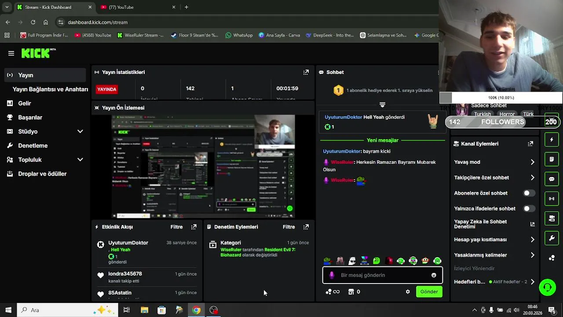Image resolution: width=563 pixels, height=317 pixels.
Task: Click the wrench tools widget button
Action: click(552, 238)
